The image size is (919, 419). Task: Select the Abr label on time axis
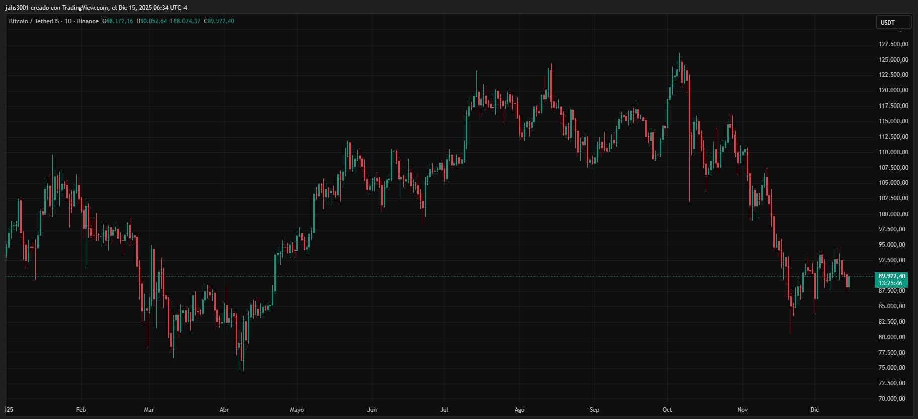click(x=224, y=410)
